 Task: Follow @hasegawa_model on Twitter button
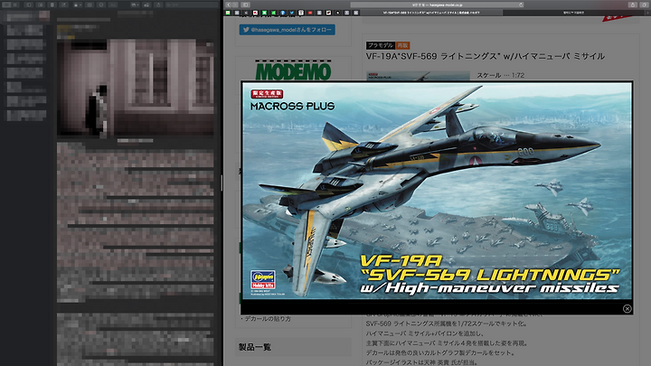[287, 30]
